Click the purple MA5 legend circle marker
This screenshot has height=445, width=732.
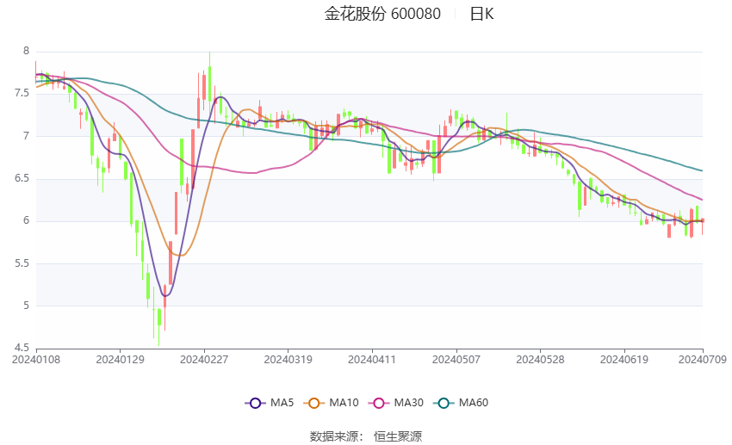click(x=255, y=403)
